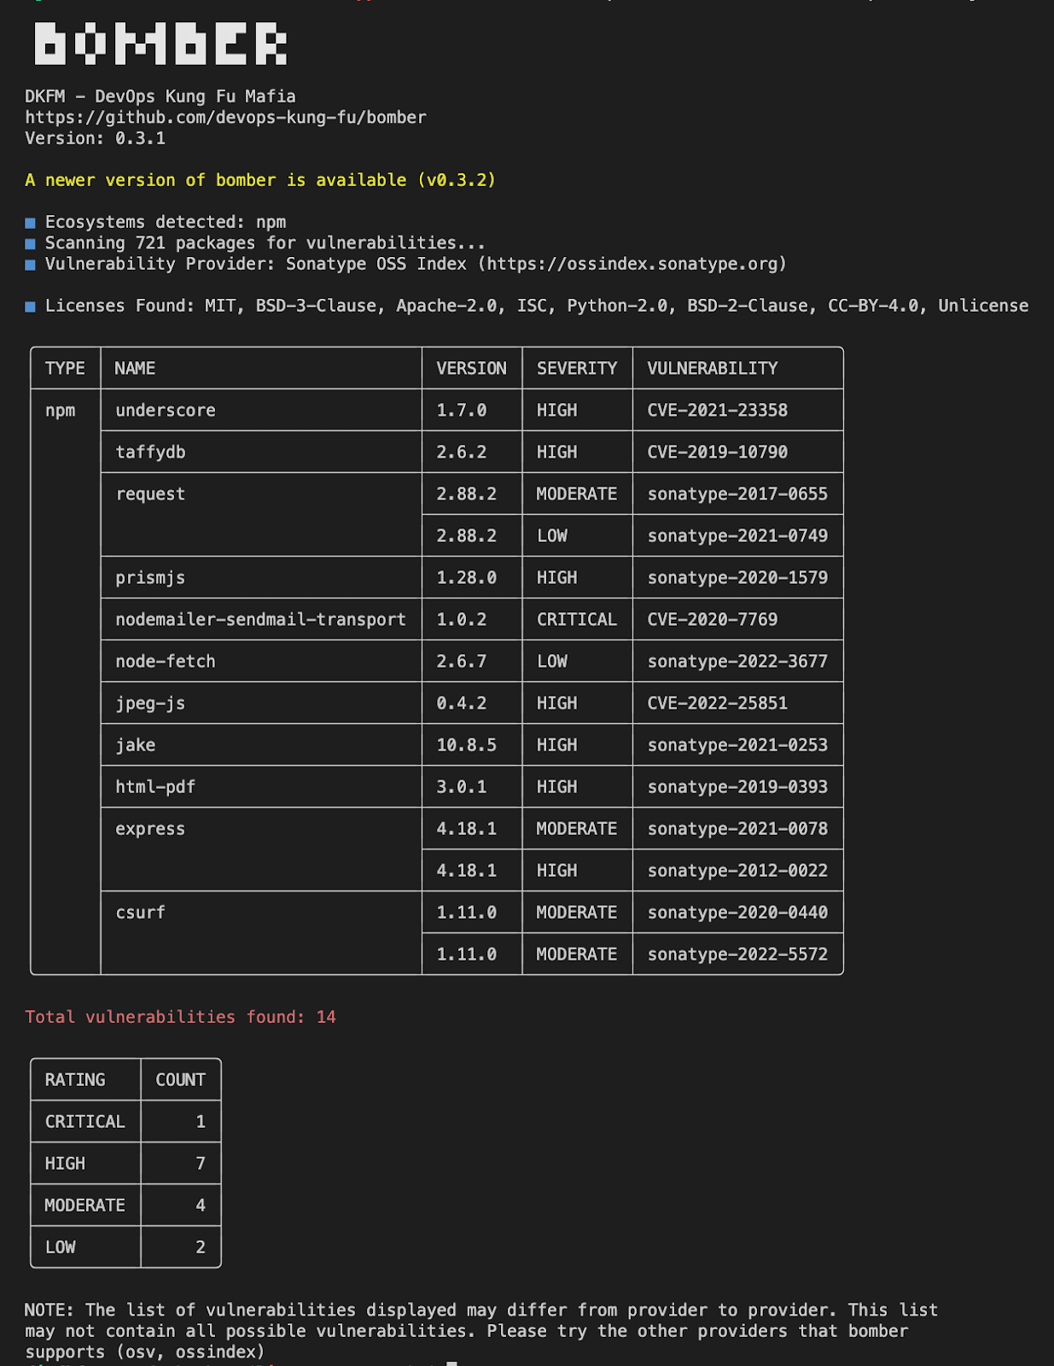Click the COUNT column header
1054x1366 pixels.
click(x=180, y=1080)
